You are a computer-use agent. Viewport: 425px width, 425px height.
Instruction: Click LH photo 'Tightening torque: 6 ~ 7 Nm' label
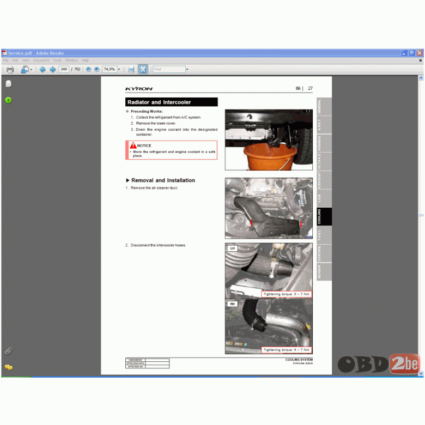point(287,294)
